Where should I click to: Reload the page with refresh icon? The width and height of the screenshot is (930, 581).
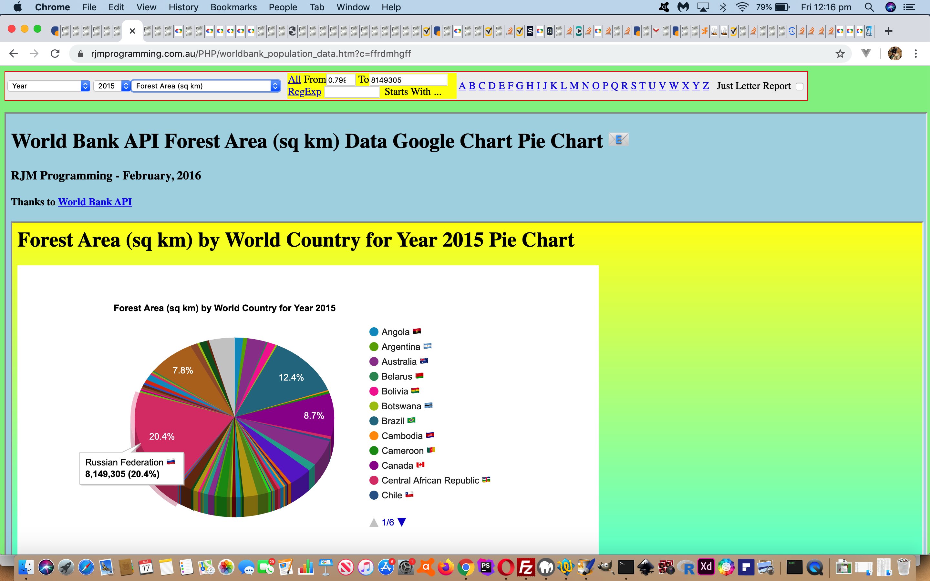[55, 54]
